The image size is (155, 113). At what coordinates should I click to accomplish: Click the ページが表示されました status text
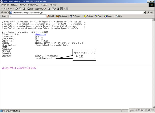11,111
